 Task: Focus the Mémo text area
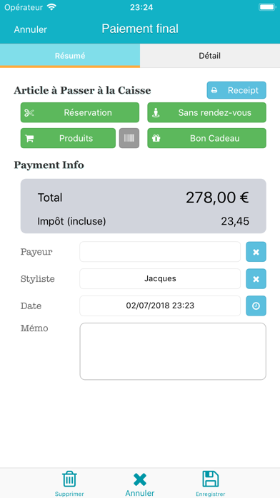pyautogui.click(x=173, y=351)
